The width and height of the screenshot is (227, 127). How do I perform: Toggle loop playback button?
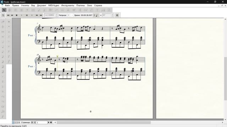click(3, 15)
